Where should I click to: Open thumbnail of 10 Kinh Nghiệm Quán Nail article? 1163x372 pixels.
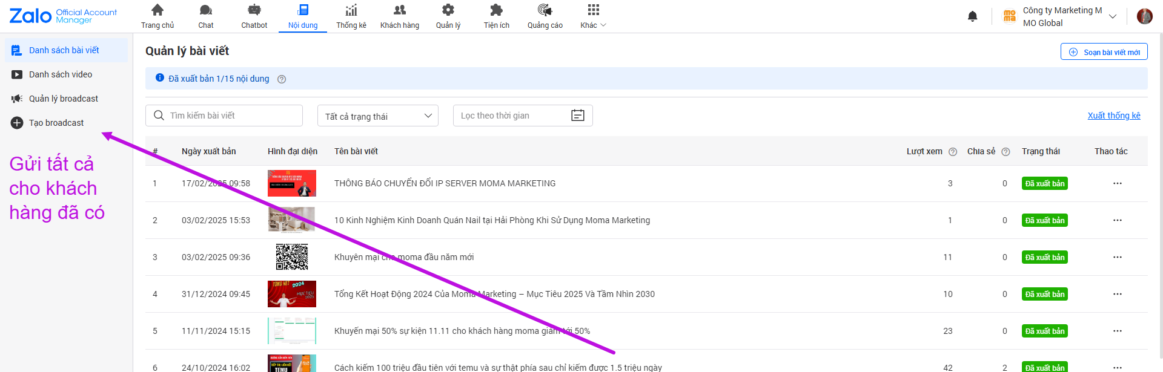tap(292, 220)
